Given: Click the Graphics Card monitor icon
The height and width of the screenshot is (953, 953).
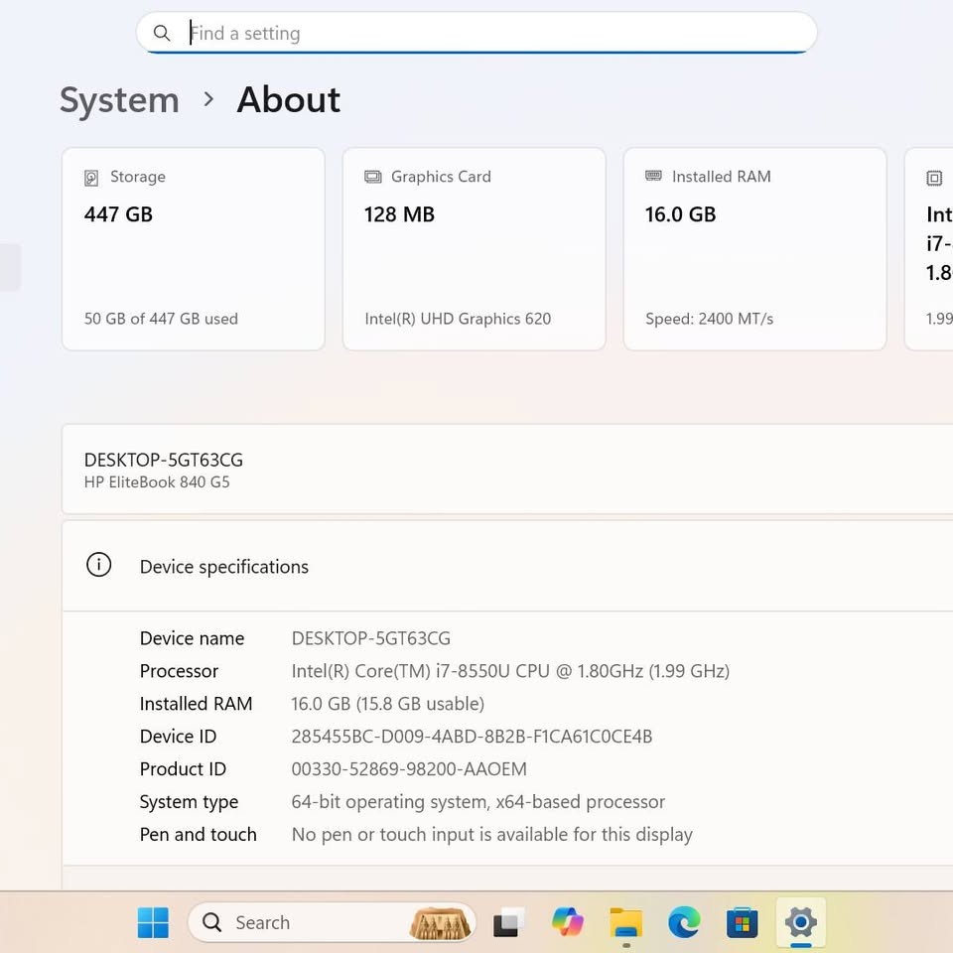Looking at the screenshot, I should coord(372,177).
